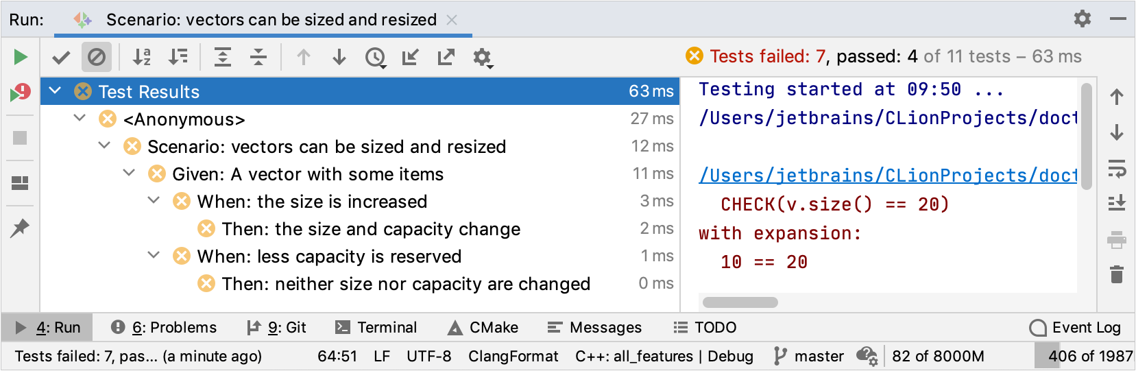Open test history clock icon
The height and width of the screenshot is (371, 1136).
coord(375,58)
